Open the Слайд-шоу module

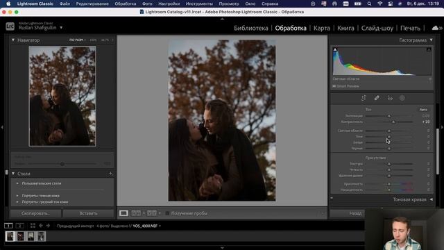(x=377, y=28)
